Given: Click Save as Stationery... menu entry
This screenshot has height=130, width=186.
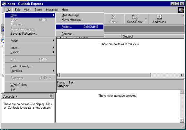Looking at the screenshot, I should pos(30,34).
